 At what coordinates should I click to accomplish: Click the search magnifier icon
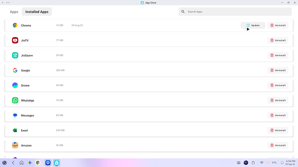click(x=183, y=12)
